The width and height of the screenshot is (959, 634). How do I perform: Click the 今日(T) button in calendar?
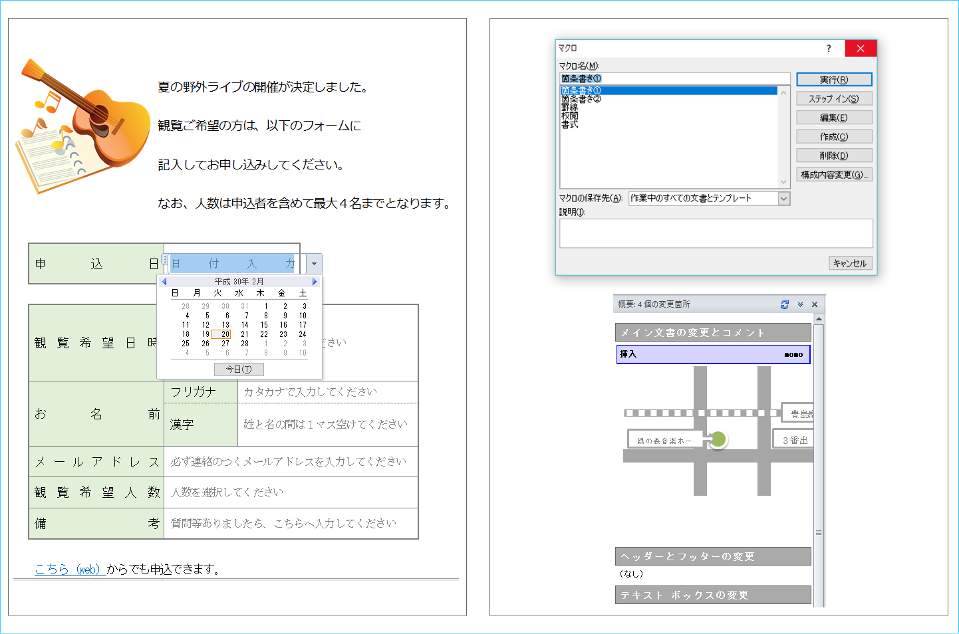point(239,370)
